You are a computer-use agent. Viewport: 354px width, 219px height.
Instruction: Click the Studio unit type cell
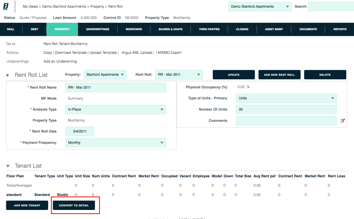tap(62, 195)
